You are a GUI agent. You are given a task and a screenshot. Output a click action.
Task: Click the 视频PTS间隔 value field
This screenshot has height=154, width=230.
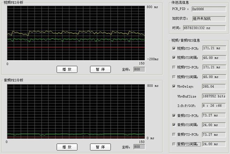(214, 77)
